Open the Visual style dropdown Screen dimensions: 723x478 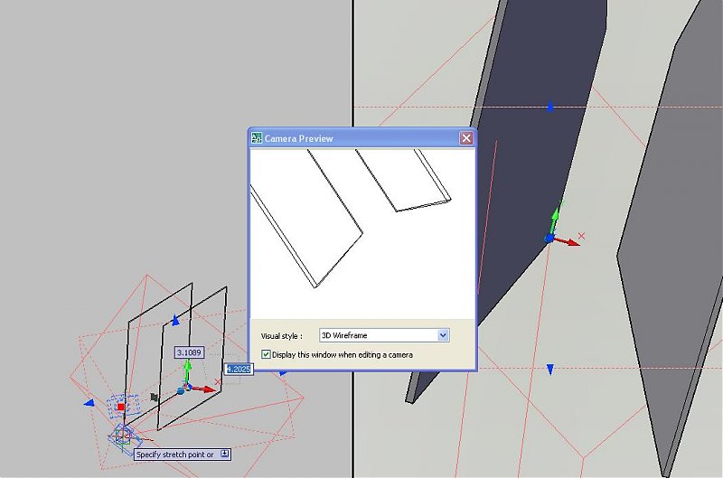click(443, 335)
